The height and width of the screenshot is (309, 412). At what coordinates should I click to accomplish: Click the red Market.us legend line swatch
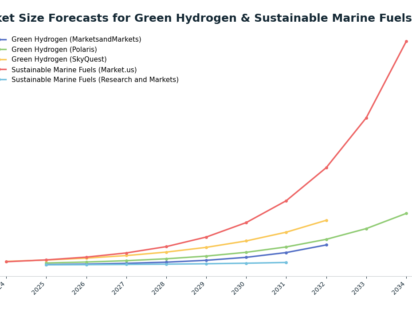pyautogui.click(x=3, y=70)
